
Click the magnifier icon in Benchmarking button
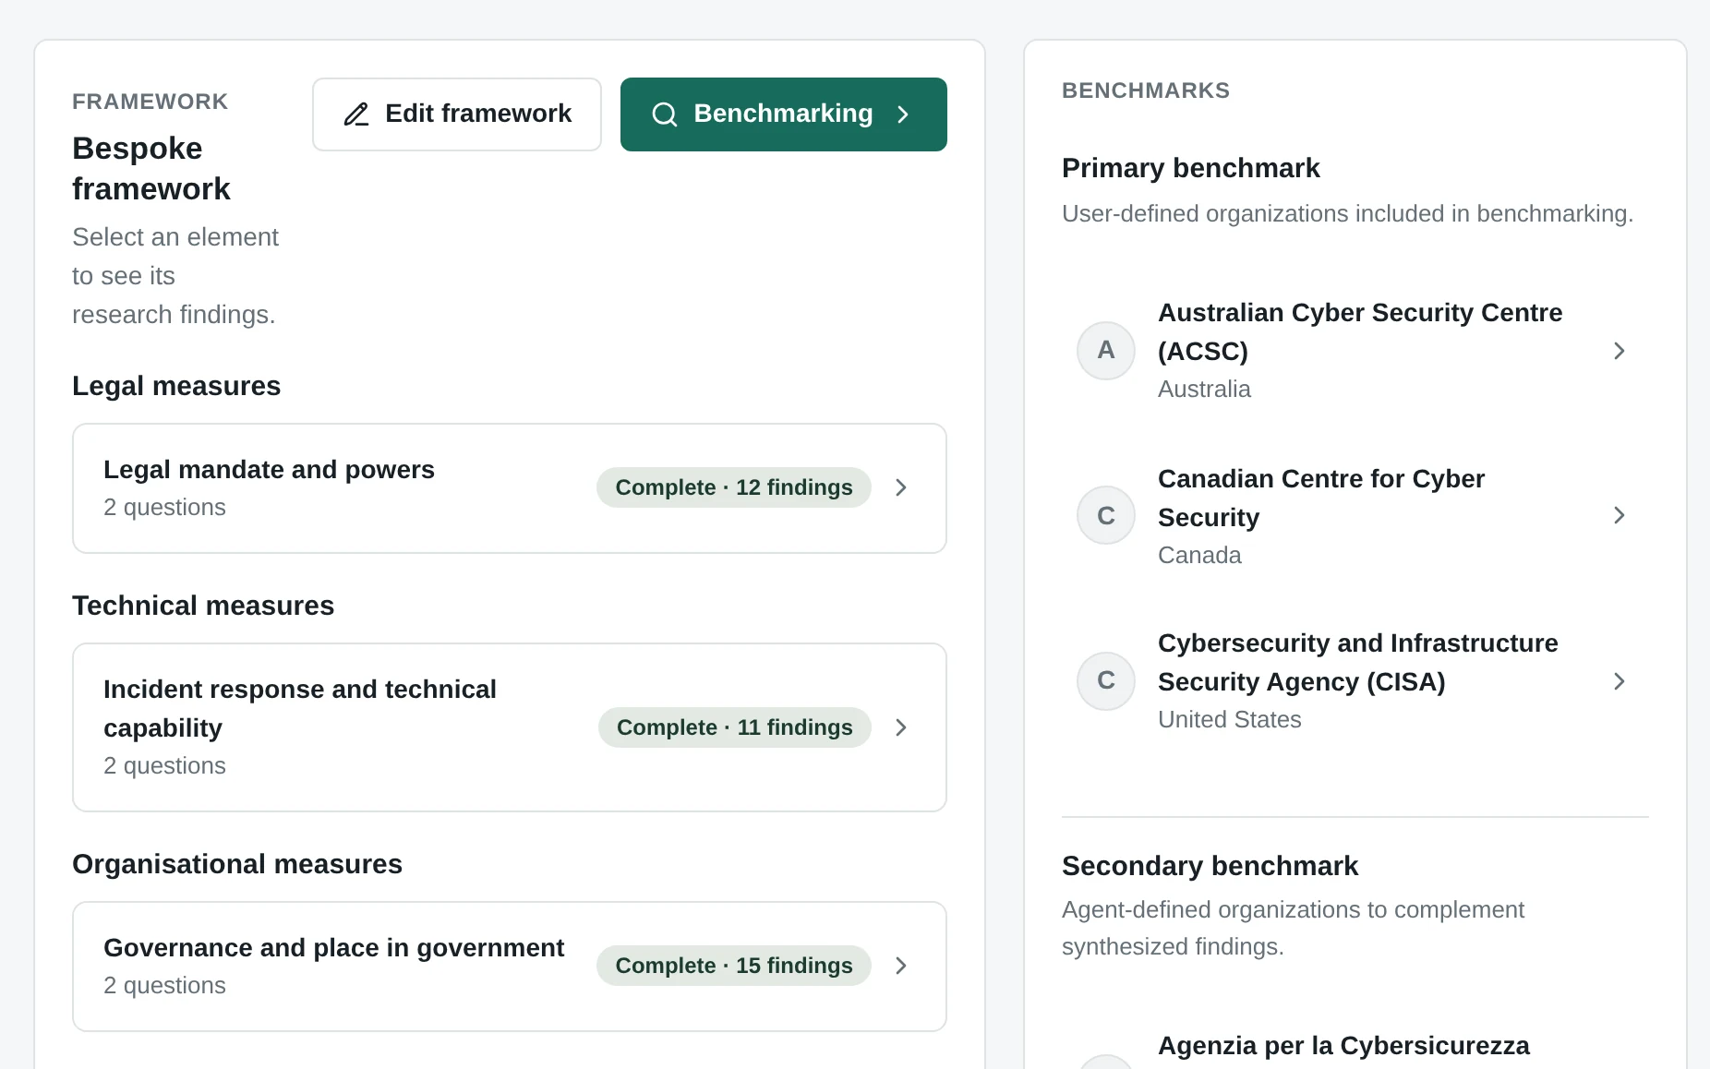click(665, 114)
